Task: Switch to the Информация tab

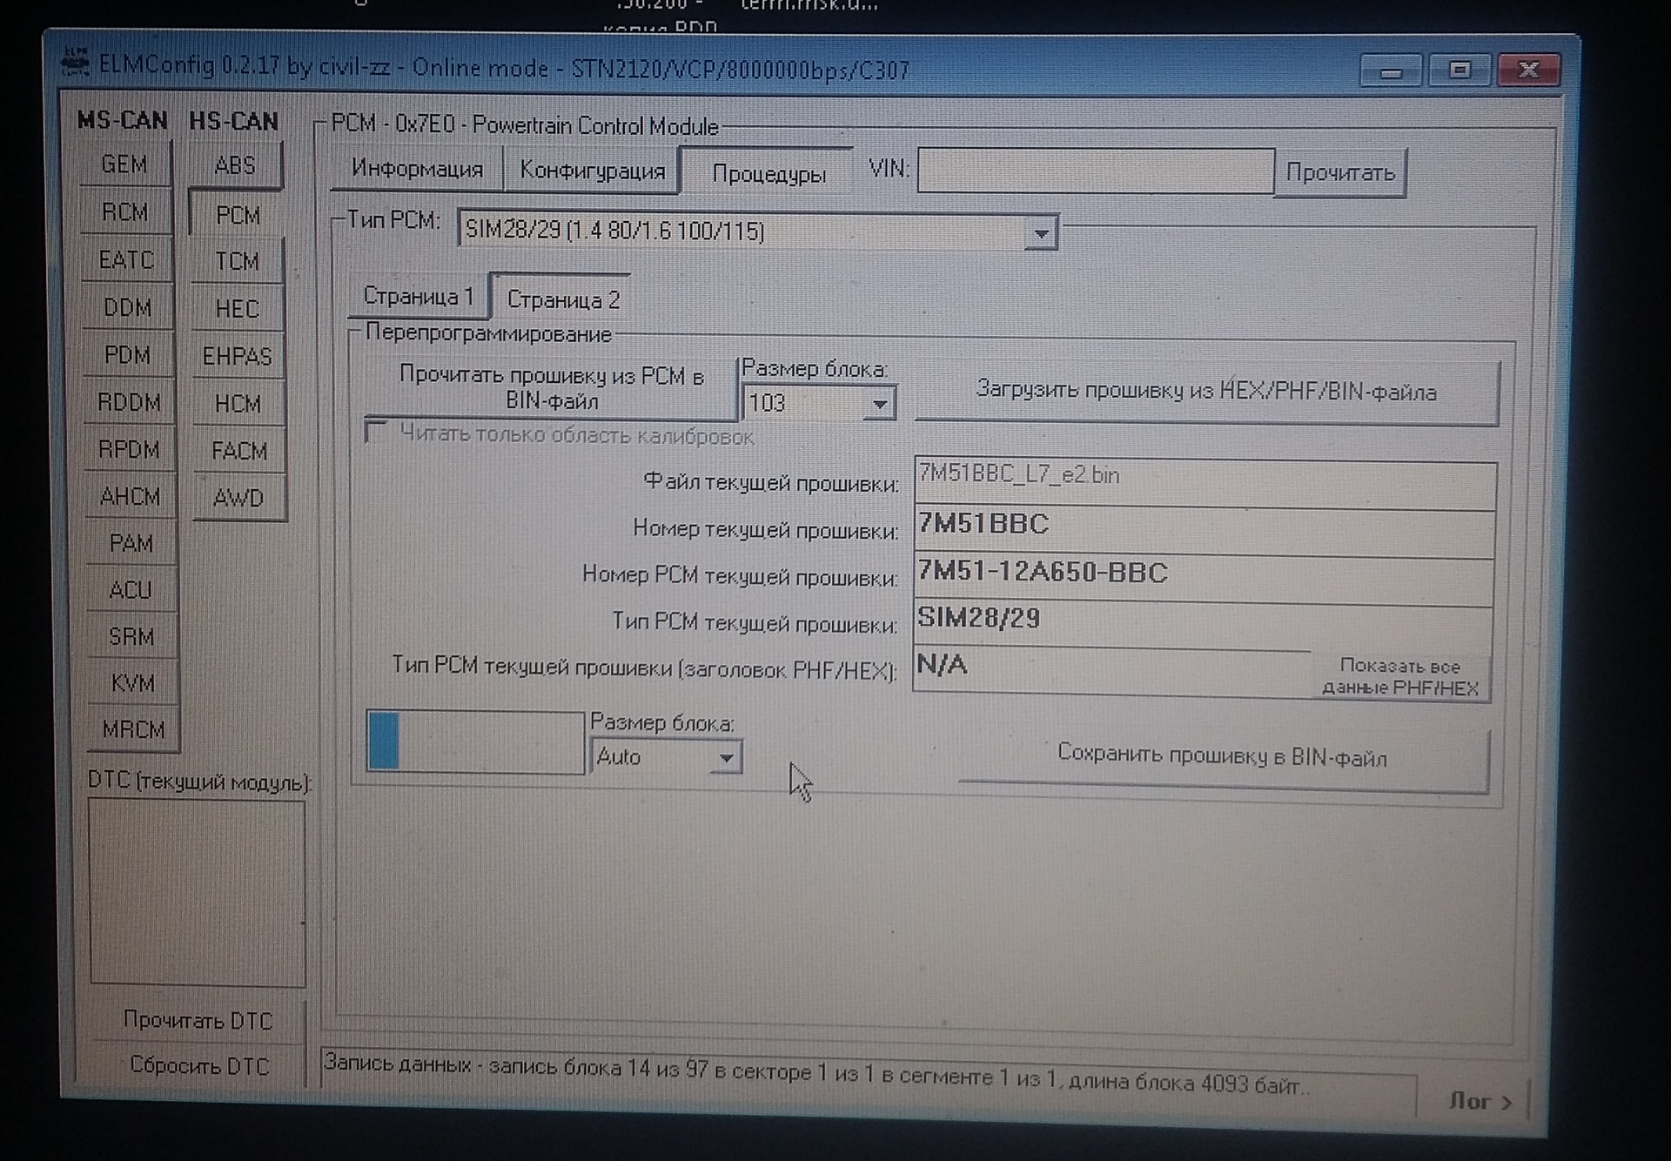Action: [417, 169]
